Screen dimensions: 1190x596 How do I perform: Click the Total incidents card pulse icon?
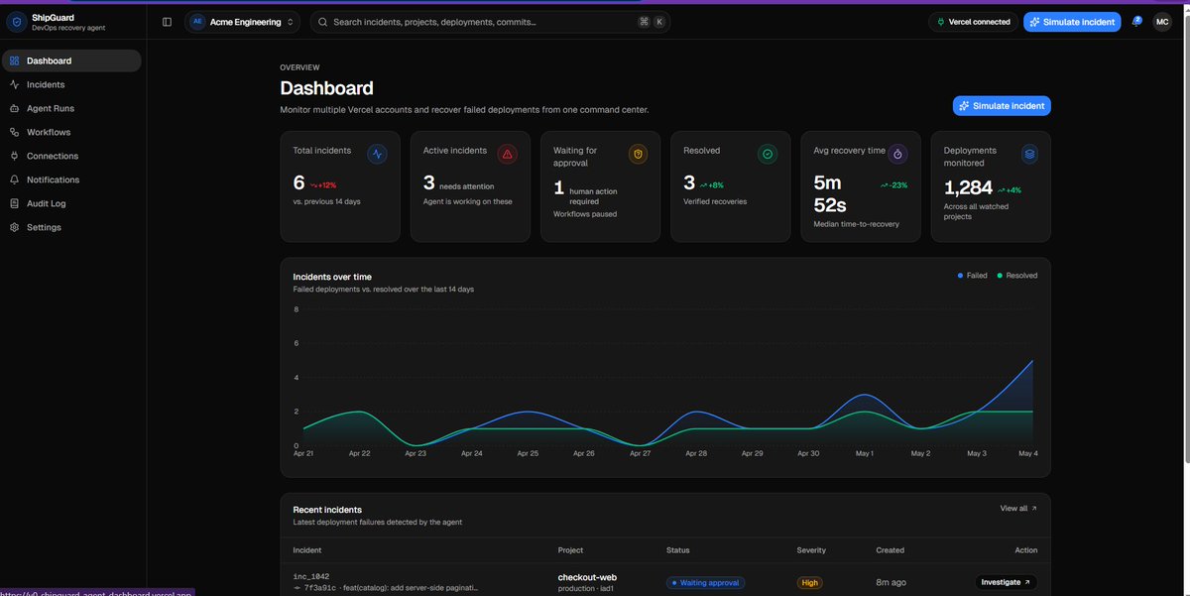pos(377,154)
